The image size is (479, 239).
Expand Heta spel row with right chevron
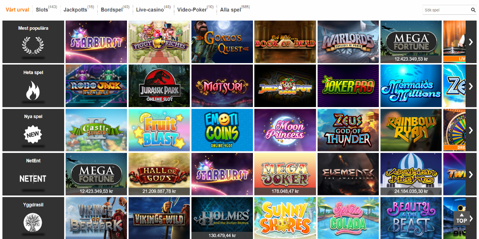[471, 86]
